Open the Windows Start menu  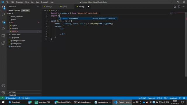[x=3, y=102]
